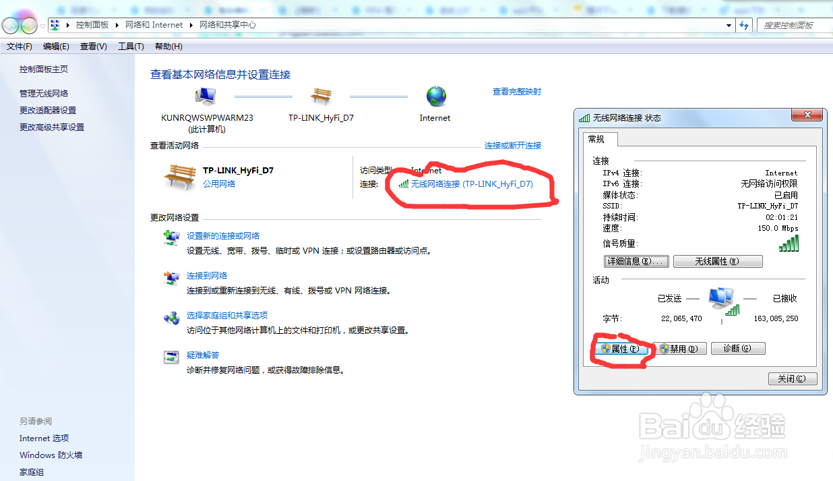Click the 属性(P) button

(620, 349)
